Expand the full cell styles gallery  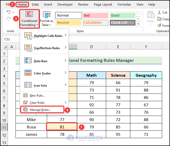tap(138, 24)
